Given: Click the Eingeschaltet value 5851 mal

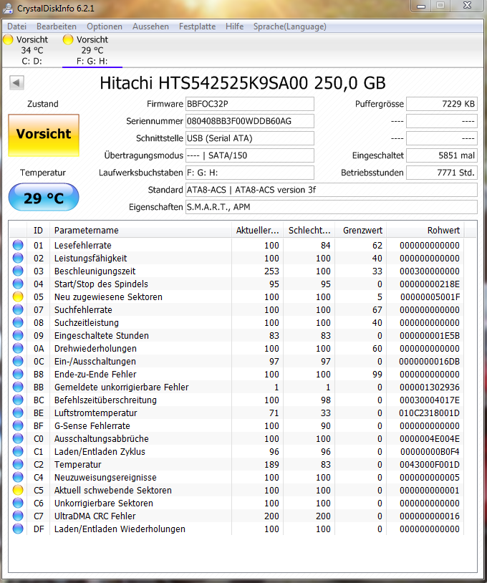Looking at the screenshot, I should click(x=442, y=155).
